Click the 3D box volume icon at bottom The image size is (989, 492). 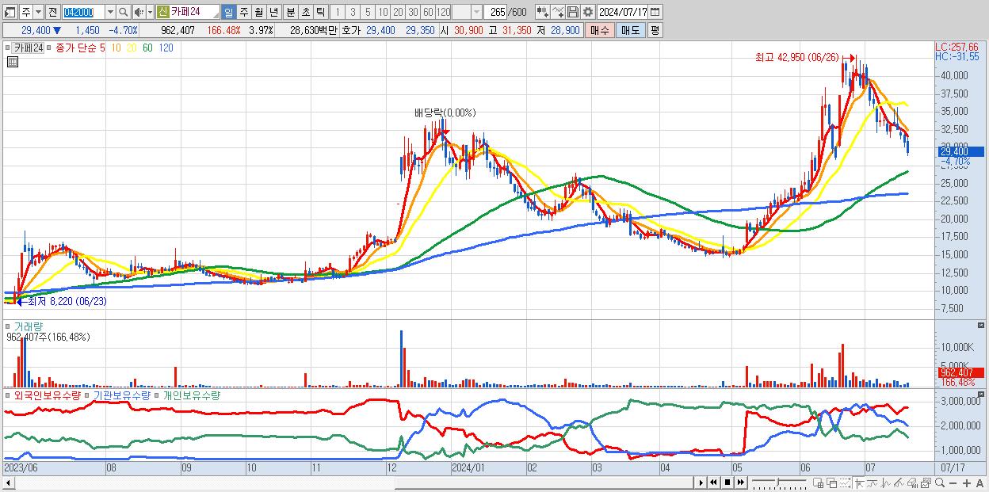pyautogui.click(x=913, y=483)
